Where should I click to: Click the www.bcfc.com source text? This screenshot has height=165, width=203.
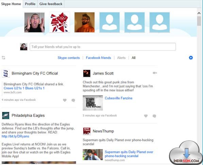pyautogui.click(x=13, y=92)
